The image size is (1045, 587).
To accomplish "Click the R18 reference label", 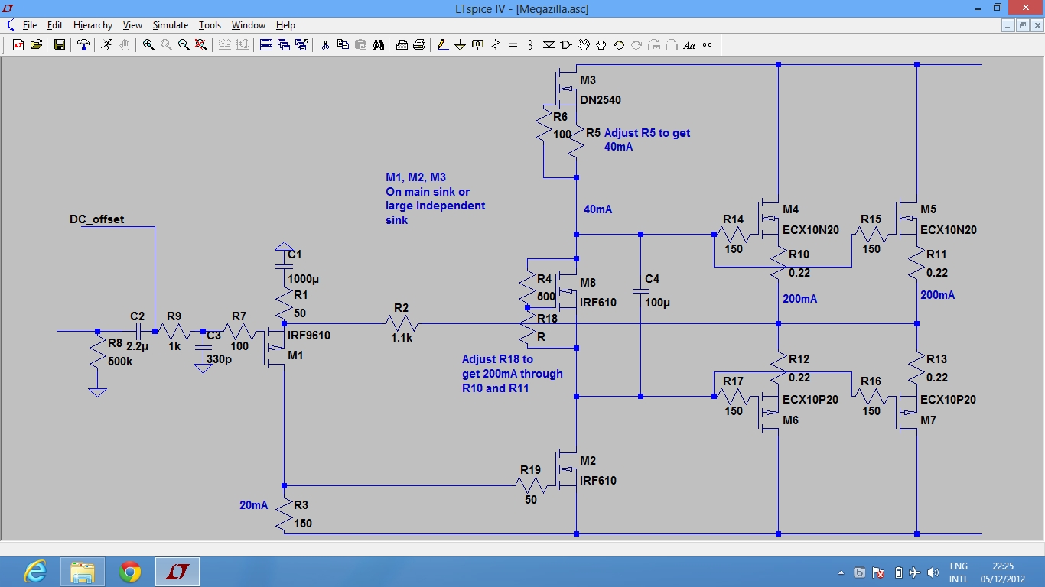I will pos(547,319).
